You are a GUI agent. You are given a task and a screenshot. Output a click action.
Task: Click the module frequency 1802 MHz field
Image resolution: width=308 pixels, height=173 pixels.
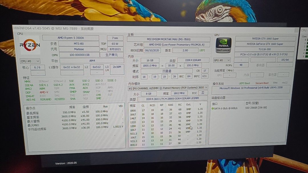pyautogui.click(x=179, y=93)
